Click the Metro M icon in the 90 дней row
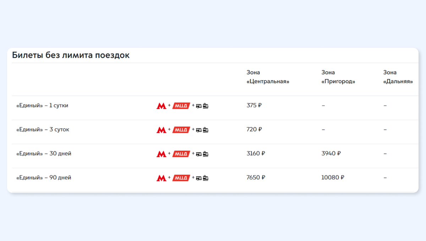This screenshot has width=426, height=241. (x=162, y=178)
